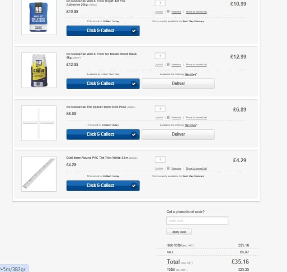Choose Deliver for the No Mould Grout
The width and height of the screenshot is (287, 272).
[x=178, y=83]
